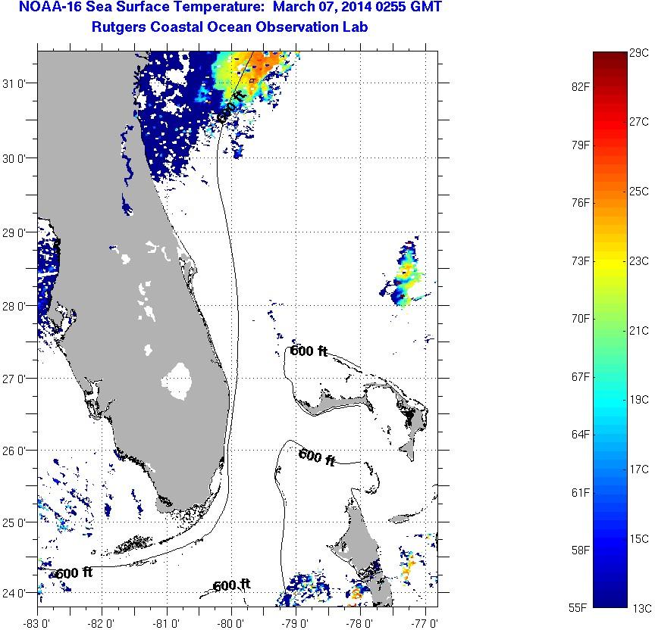Select the 27 0' latitude axis label

coord(17,379)
